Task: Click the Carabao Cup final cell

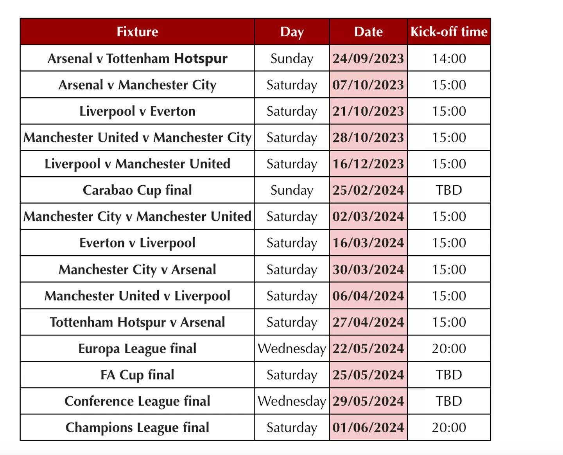Action: tap(137, 190)
